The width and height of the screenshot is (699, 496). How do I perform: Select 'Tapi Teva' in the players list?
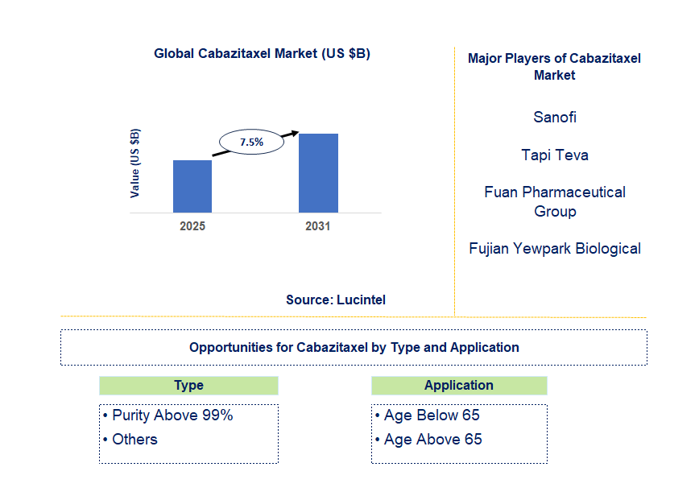(x=555, y=155)
